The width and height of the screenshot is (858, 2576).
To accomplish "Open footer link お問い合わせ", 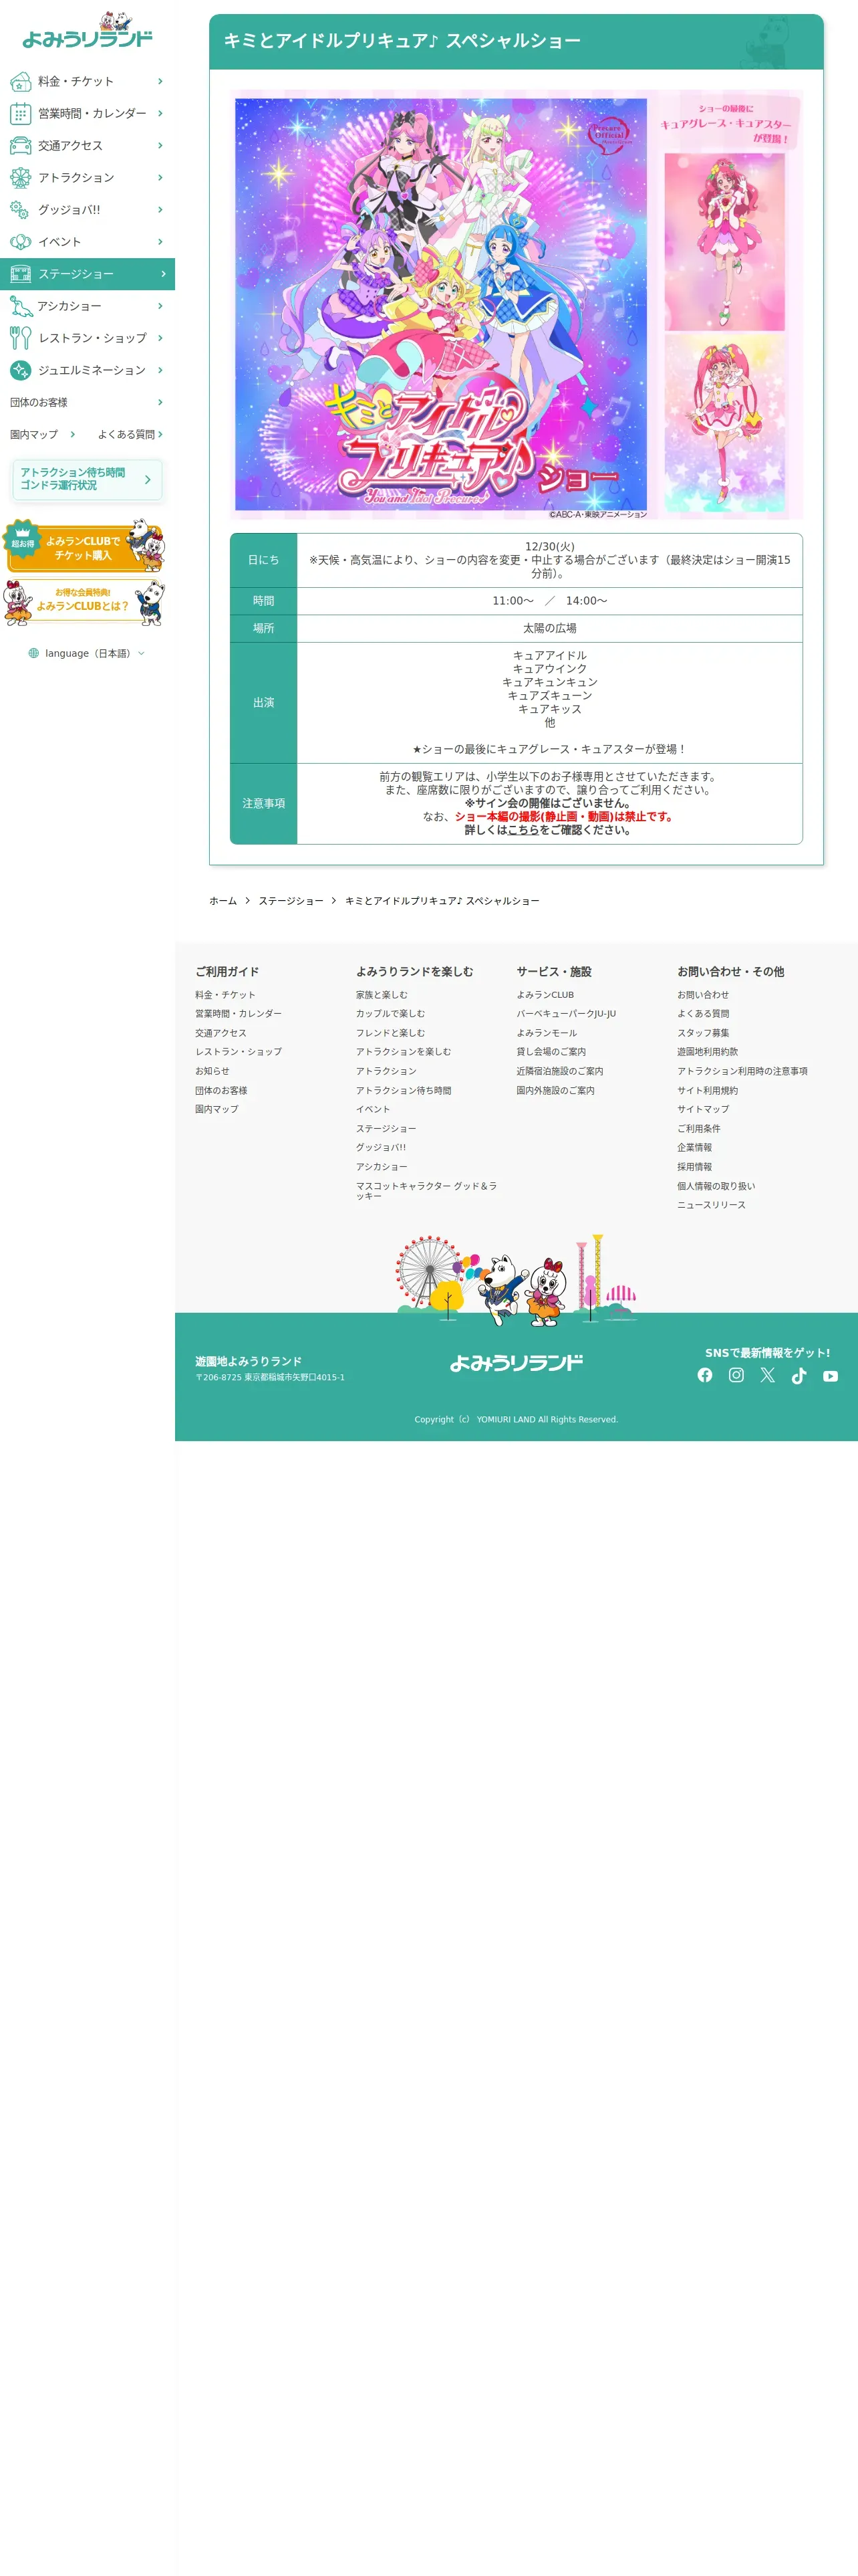I will point(703,995).
